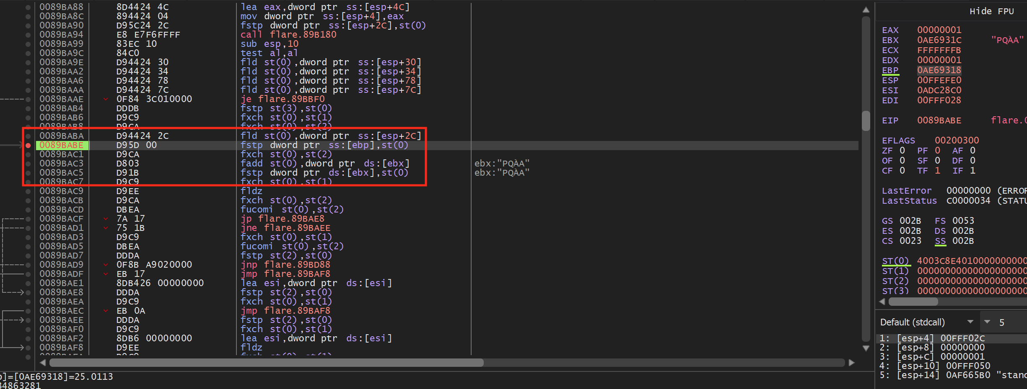Click the jump arrow beside jp flare.89BAE8
Screen dimensions: 1027x389
click(x=106, y=219)
